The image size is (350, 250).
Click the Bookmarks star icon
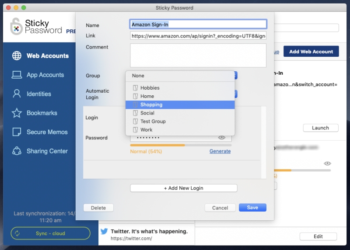click(x=17, y=113)
